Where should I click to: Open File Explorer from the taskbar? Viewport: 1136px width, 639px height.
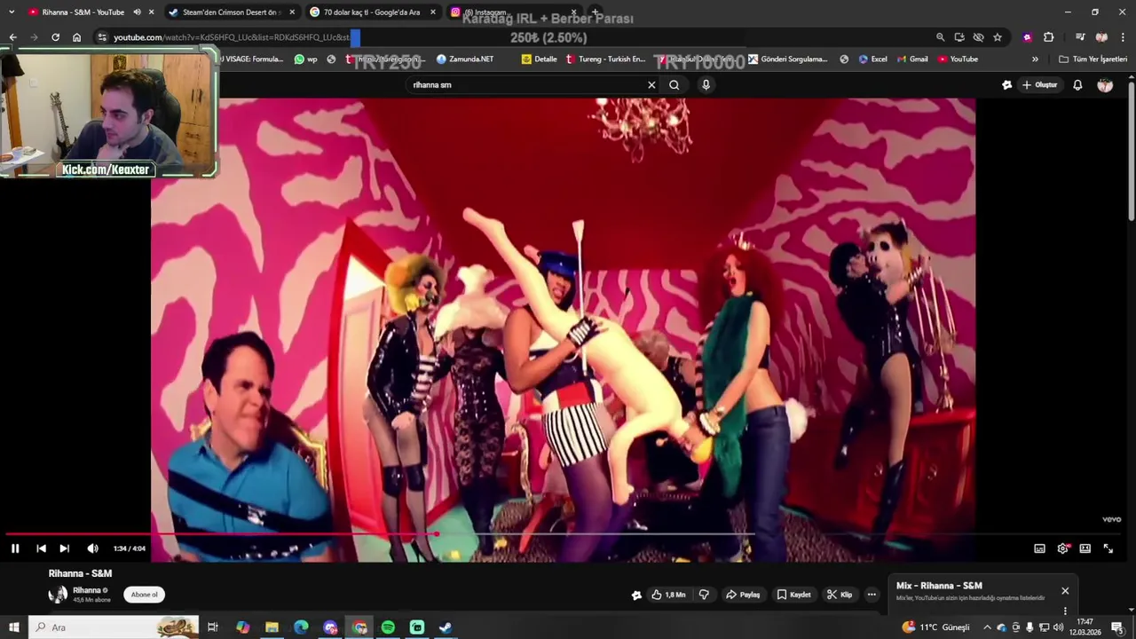coord(272,627)
